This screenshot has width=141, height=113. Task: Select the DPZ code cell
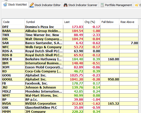tap(13, 27)
